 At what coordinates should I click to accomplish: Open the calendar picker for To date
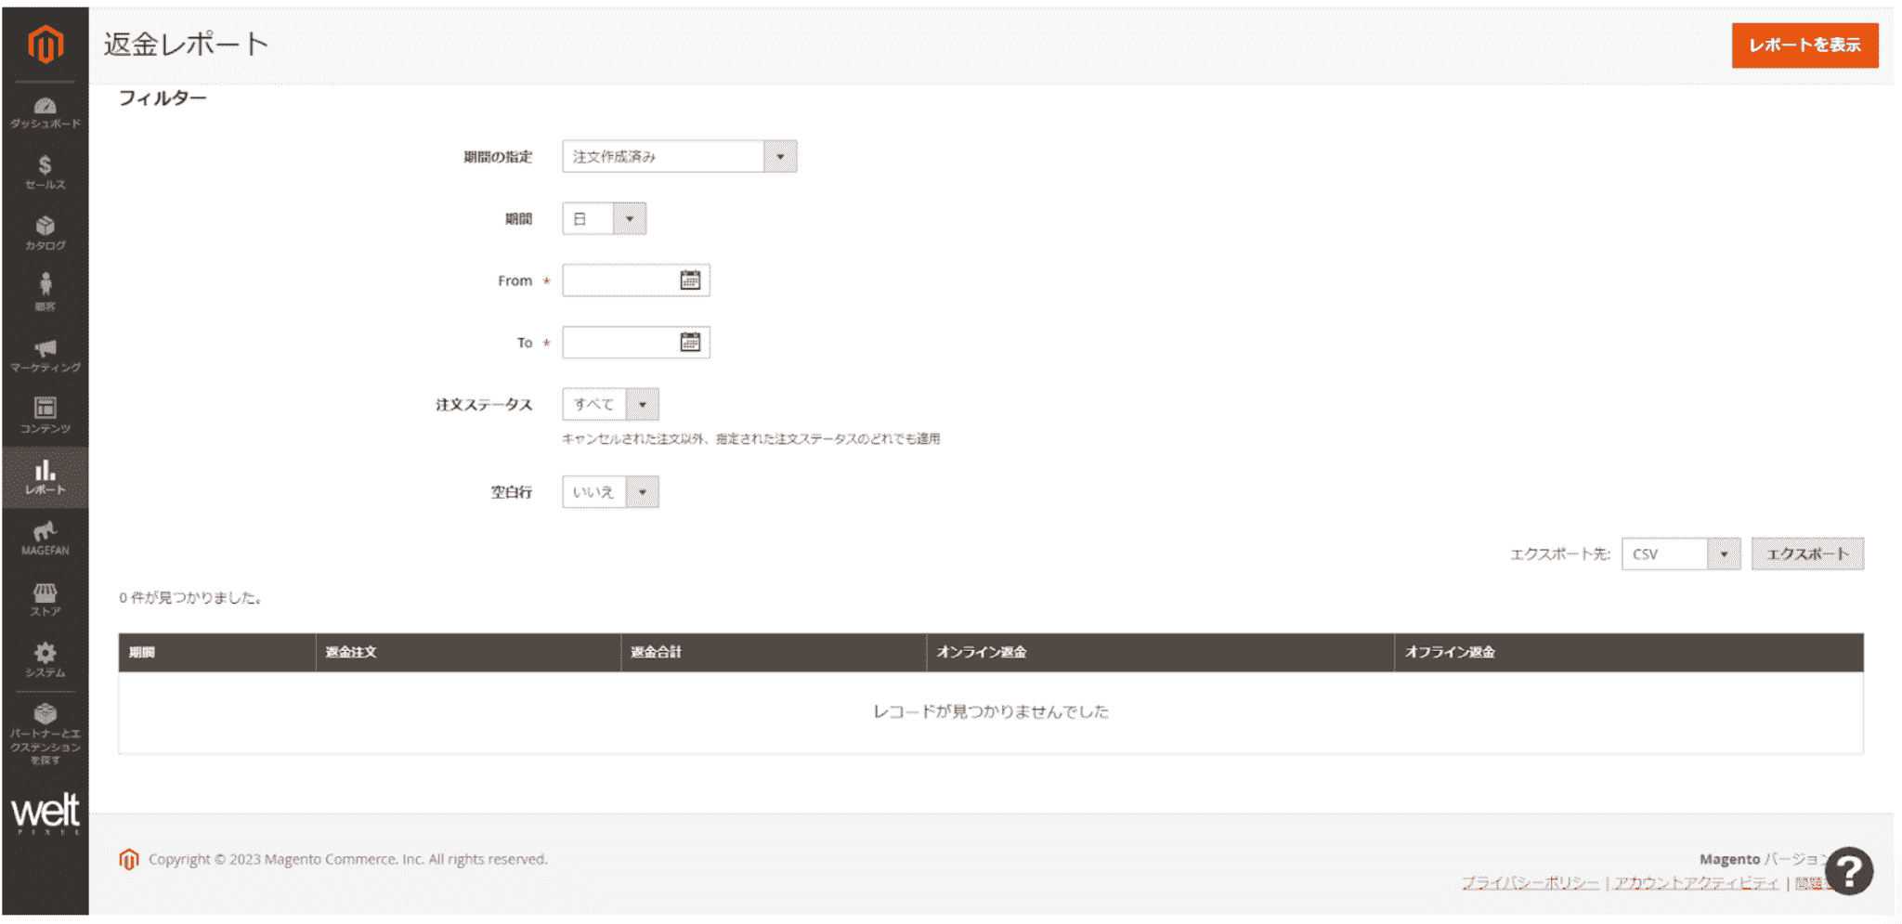coord(689,342)
